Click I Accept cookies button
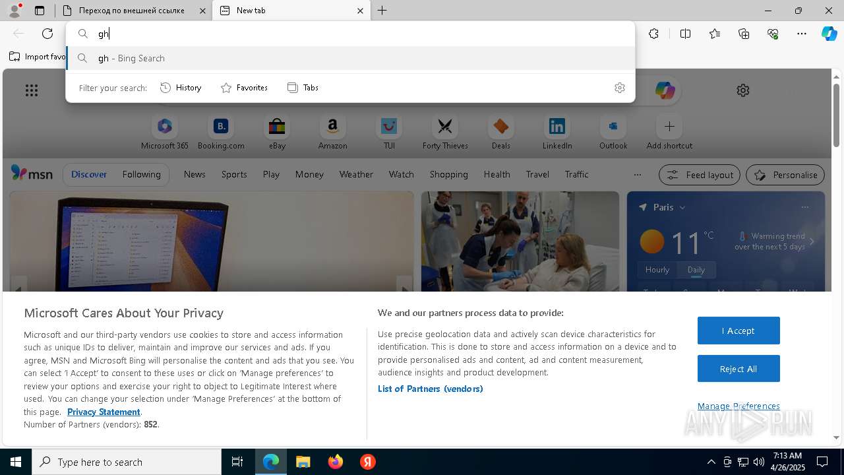 738,331
